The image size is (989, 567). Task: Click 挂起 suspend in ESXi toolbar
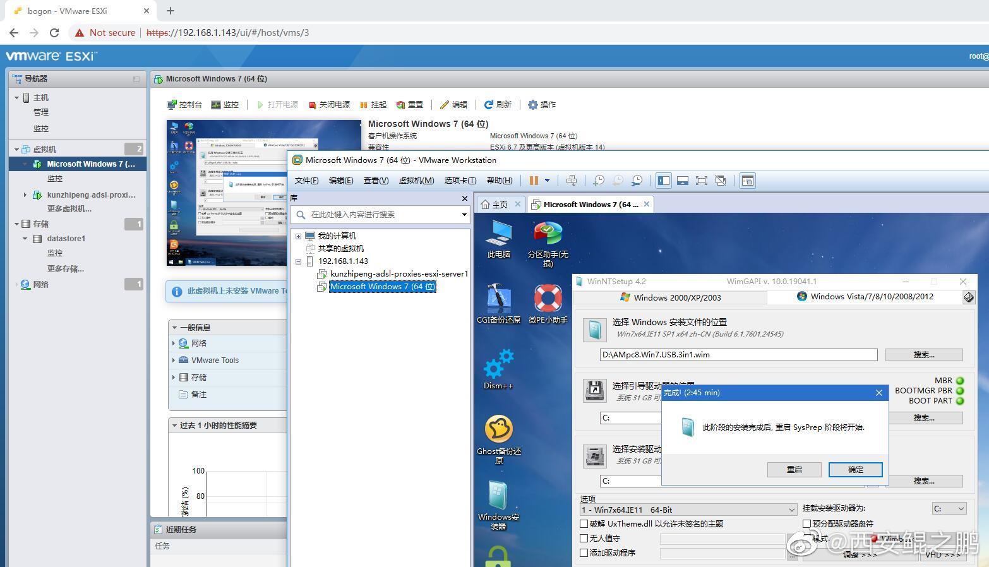(373, 105)
